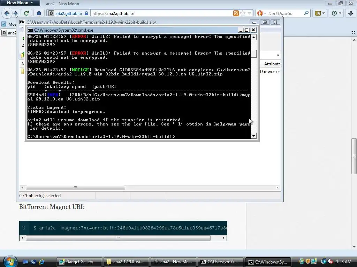
Task: Switch to C:\Windows\Sy... cmd taskbar button
Action: (268, 262)
